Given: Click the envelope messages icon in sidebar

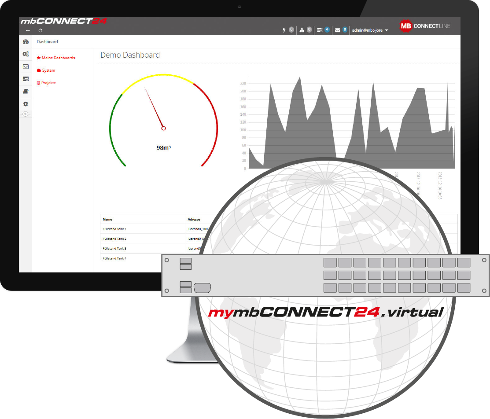Looking at the screenshot, I should pyautogui.click(x=26, y=66).
